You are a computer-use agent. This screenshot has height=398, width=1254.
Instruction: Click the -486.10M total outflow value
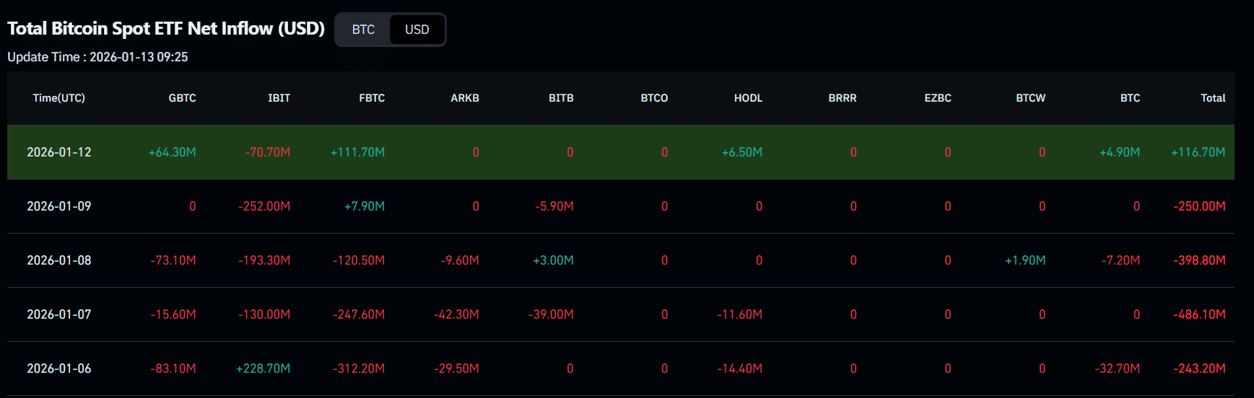click(x=1199, y=314)
